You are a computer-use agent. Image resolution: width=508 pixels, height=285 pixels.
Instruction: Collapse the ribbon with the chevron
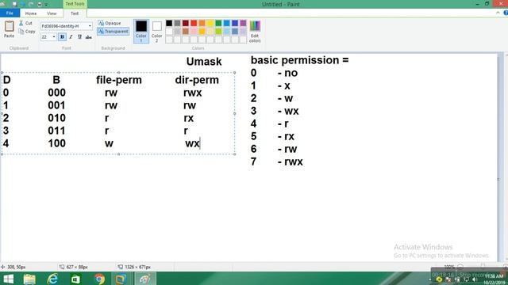click(x=498, y=13)
